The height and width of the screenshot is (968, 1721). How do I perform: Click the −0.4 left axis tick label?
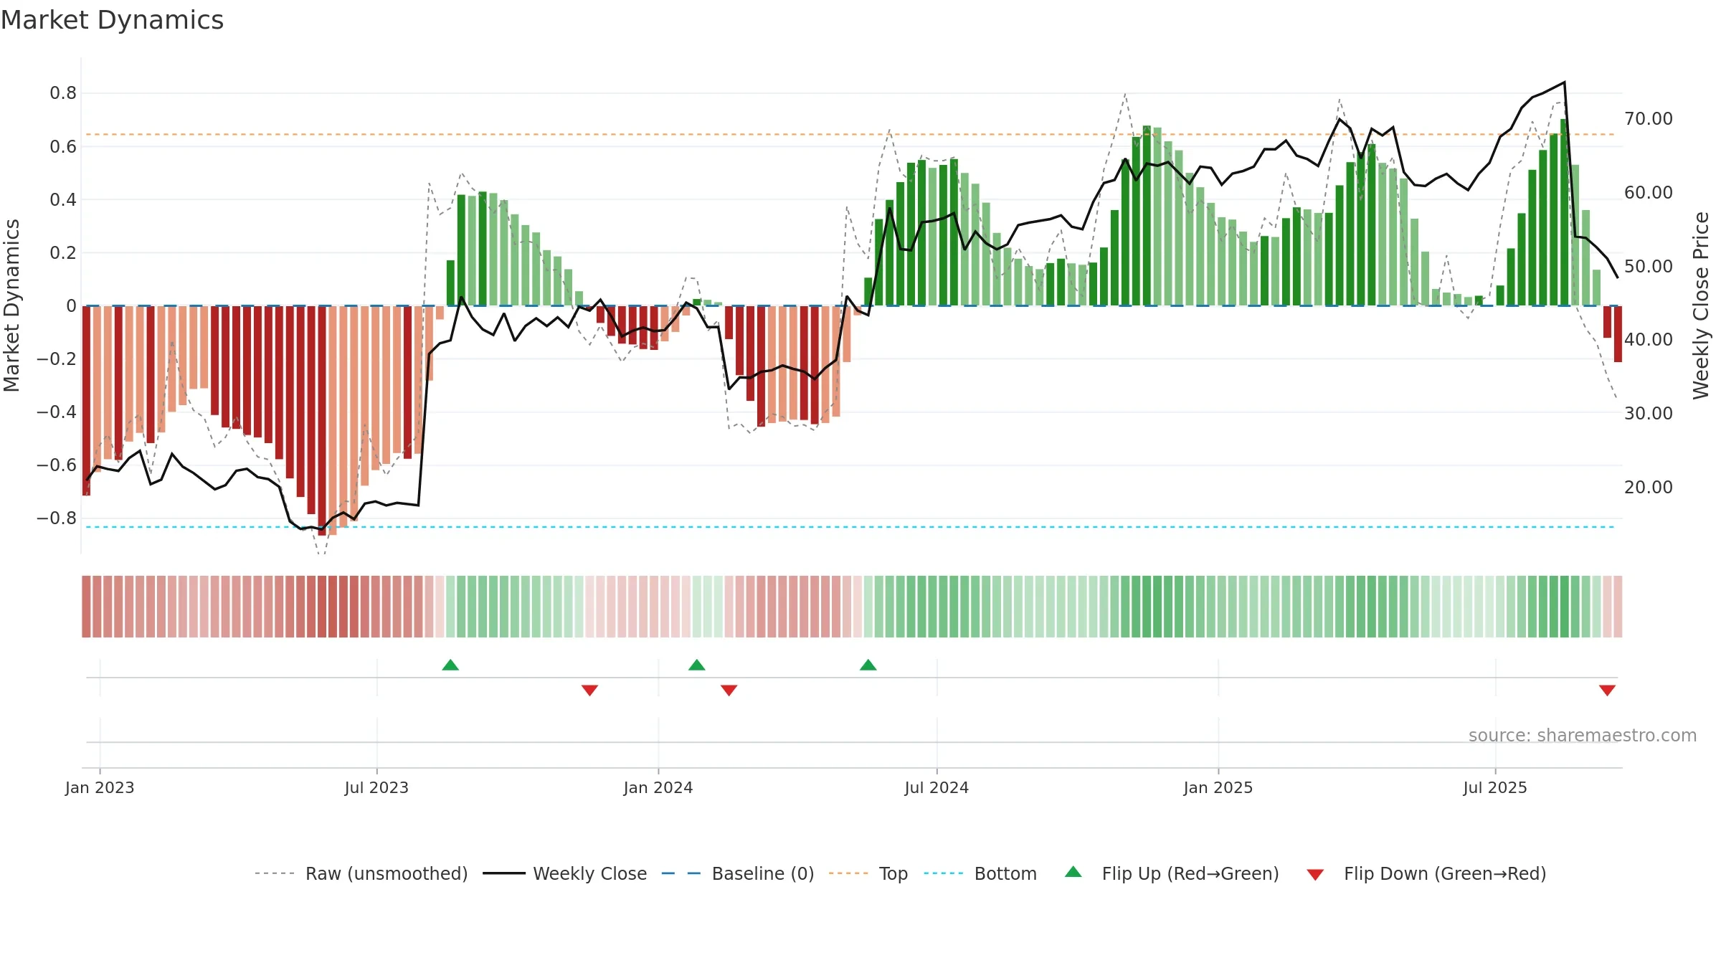tap(57, 412)
